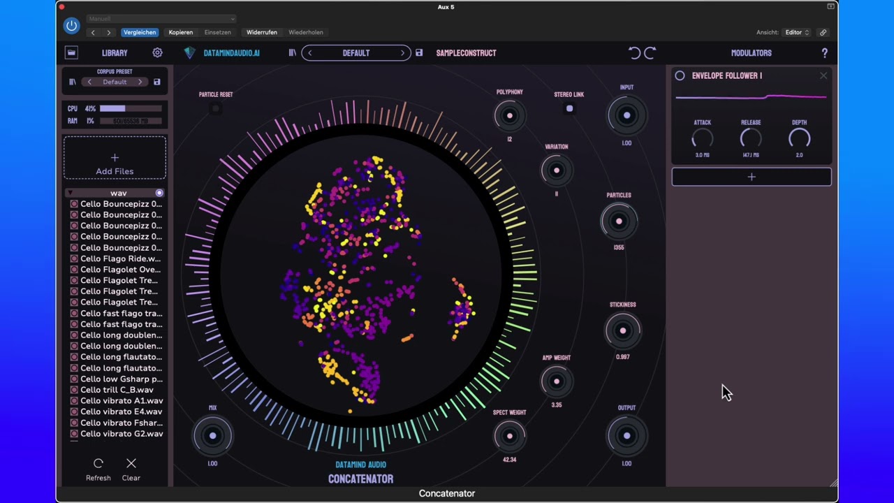894x503 pixels.
Task: Add a new modulator with the plus bar
Action: [x=752, y=177]
